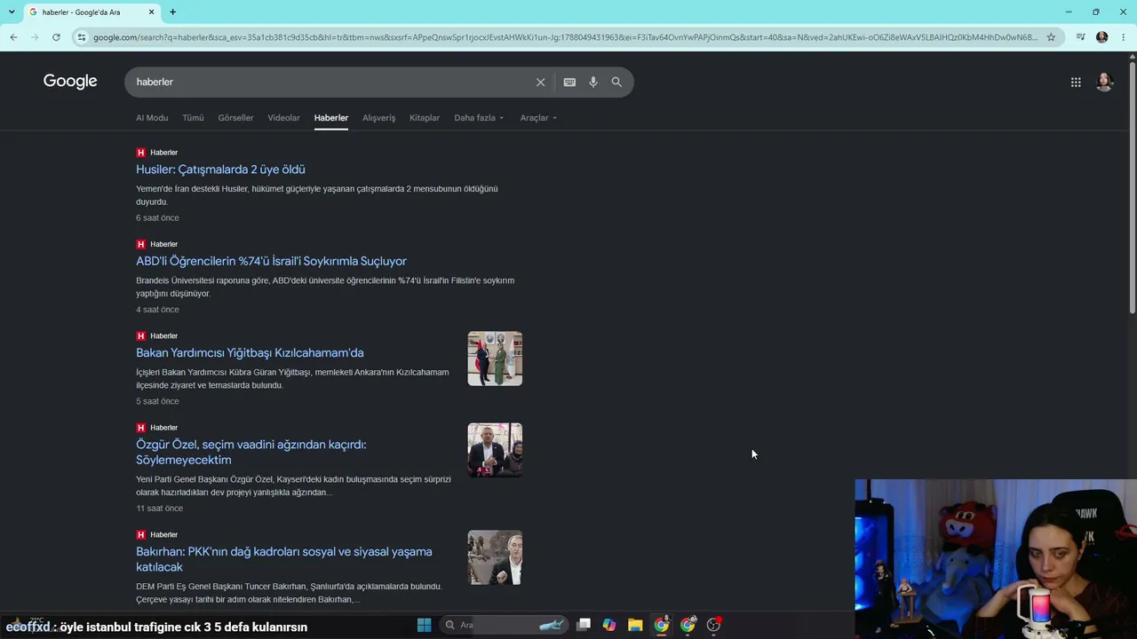Switch to the "Kitaplar" tab

tap(425, 118)
